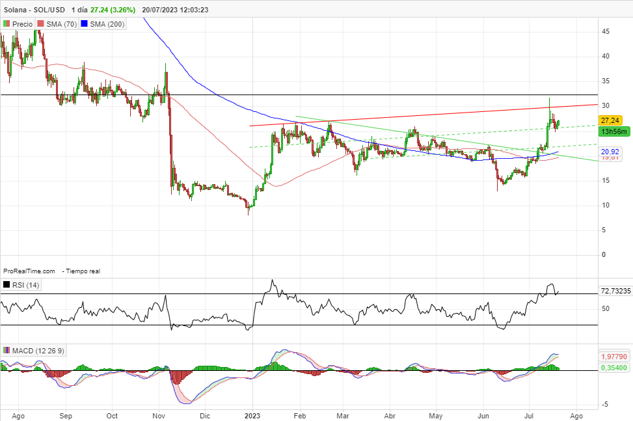The width and height of the screenshot is (633, 421).
Task: Click the MACD multicolor icon
Action: [7, 350]
